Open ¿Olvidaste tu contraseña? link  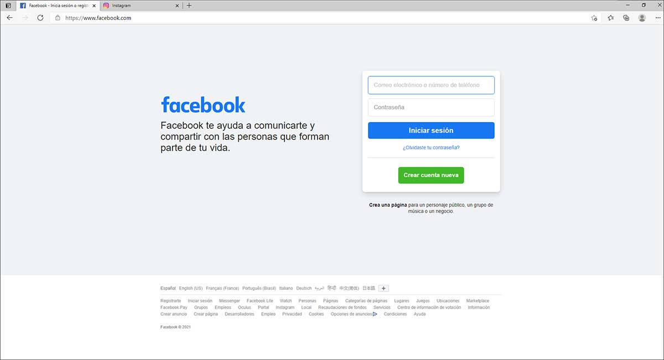(431, 148)
